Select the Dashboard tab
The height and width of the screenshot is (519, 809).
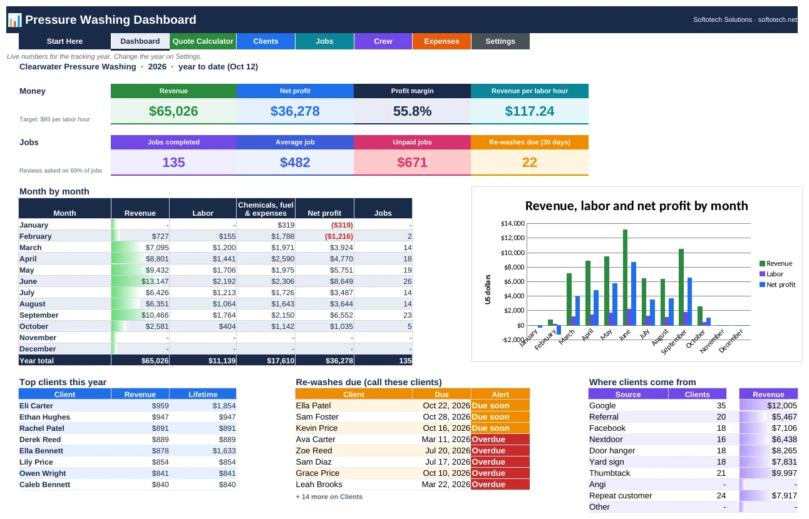(140, 41)
